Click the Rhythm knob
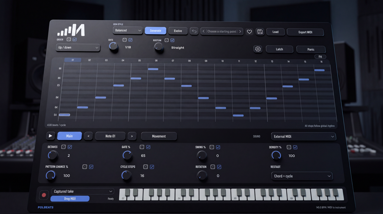 (x=158, y=47)
